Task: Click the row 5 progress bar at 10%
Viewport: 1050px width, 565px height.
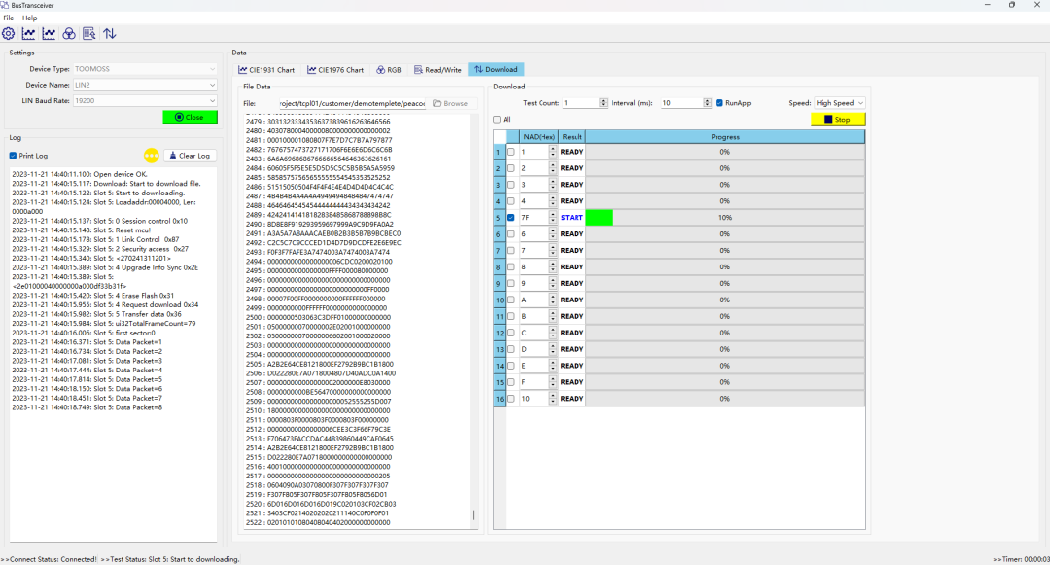Action: (724, 218)
